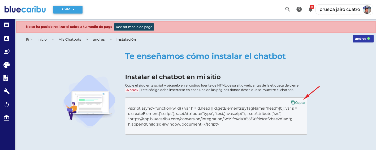
Task: Open the CRM dropdown menu
Action: click(x=68, y=10)
